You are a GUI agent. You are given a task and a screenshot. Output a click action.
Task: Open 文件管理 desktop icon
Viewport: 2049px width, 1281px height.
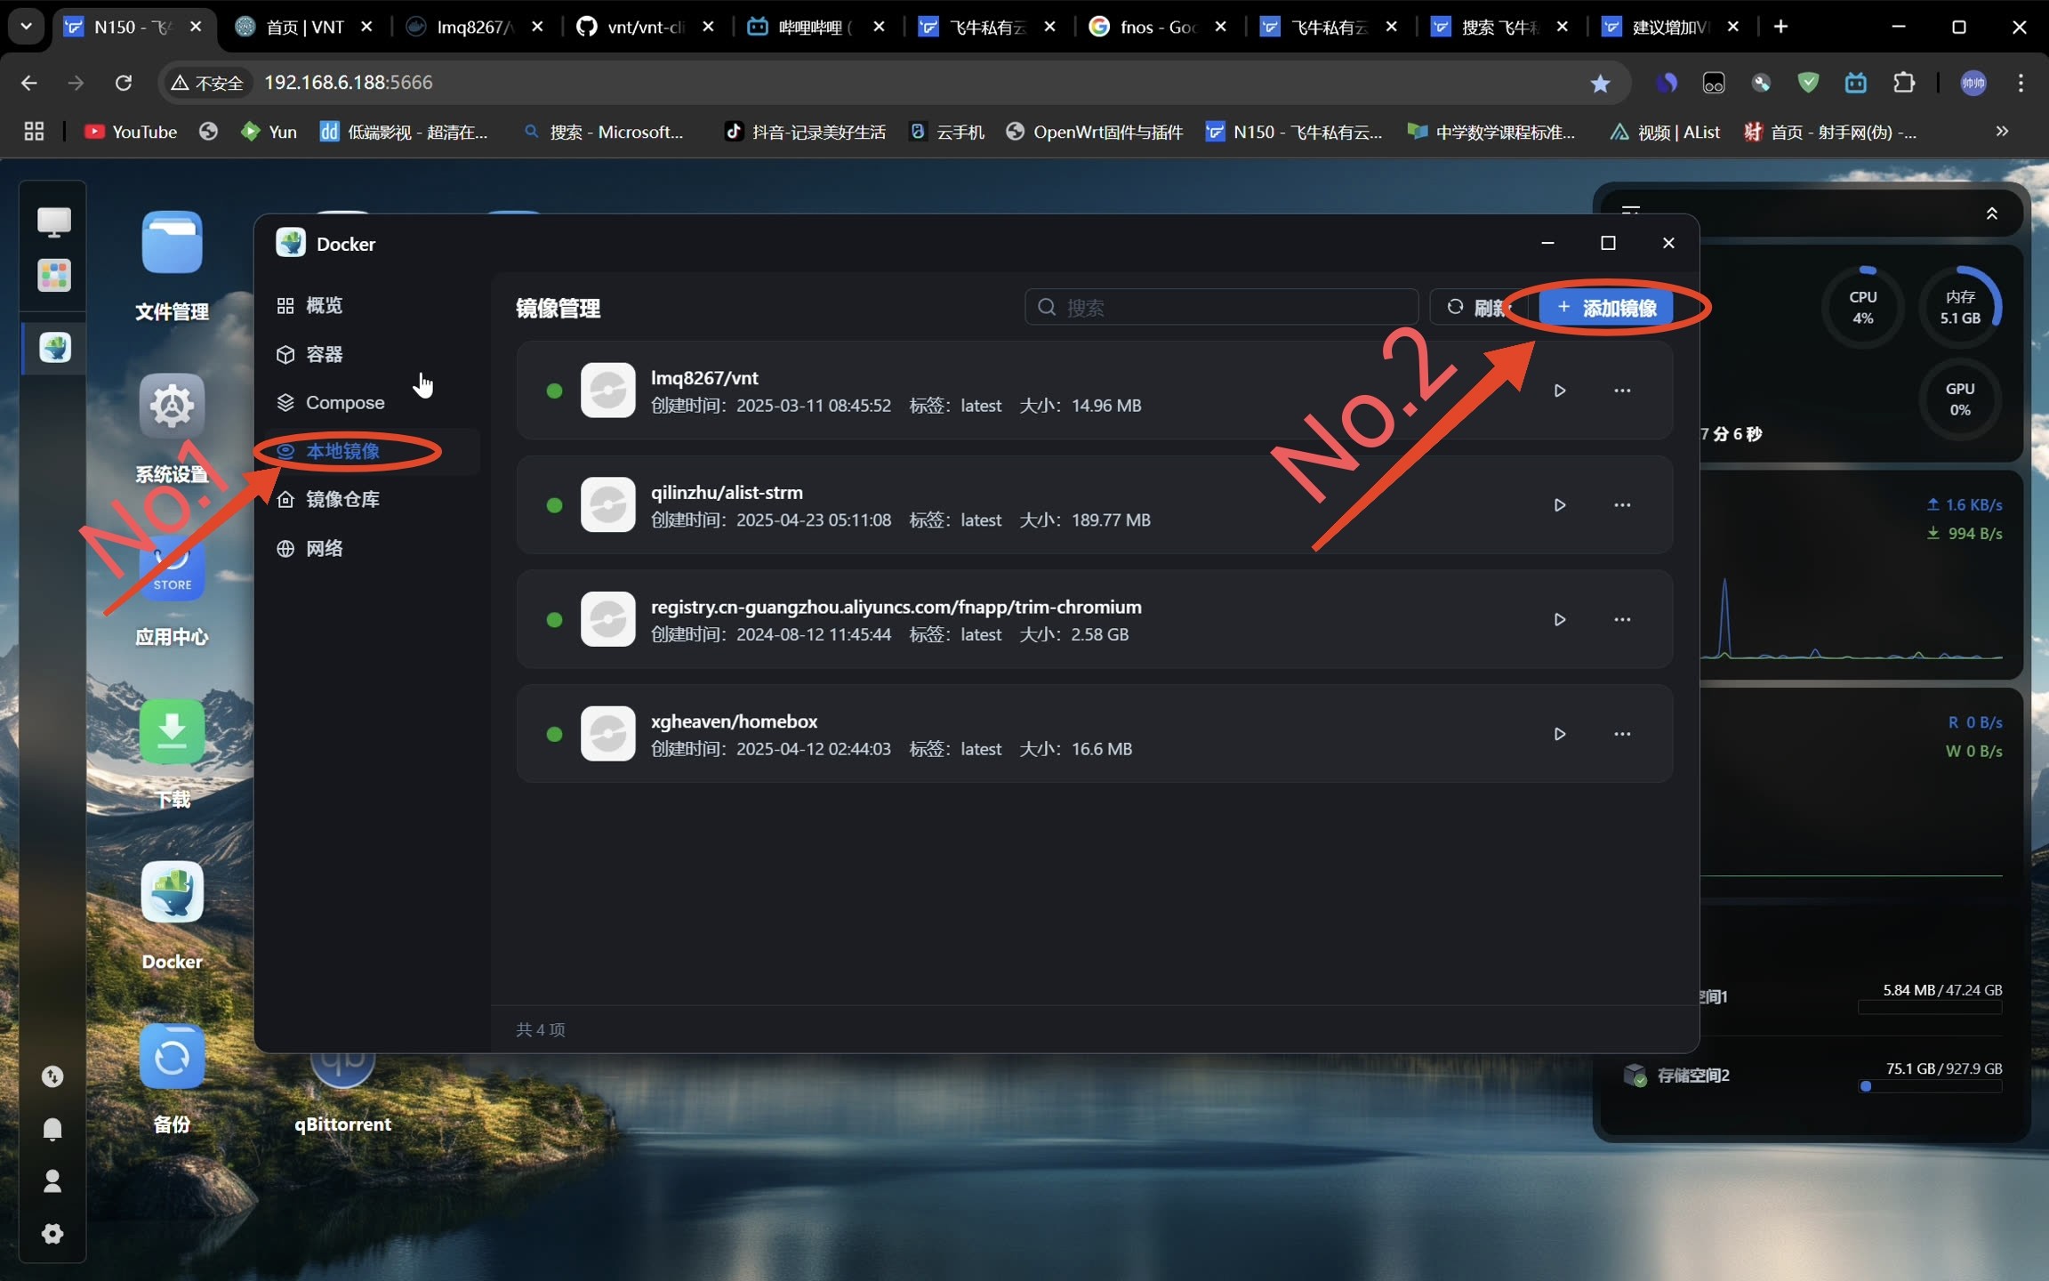click(x=172, y=265)
